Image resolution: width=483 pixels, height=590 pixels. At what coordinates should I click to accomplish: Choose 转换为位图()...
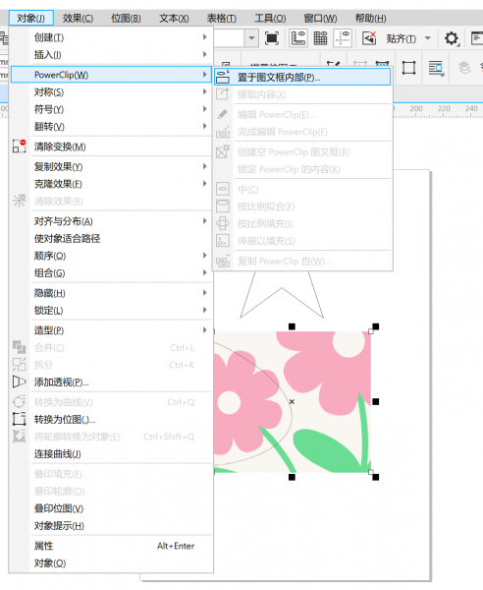click(112, 419)
